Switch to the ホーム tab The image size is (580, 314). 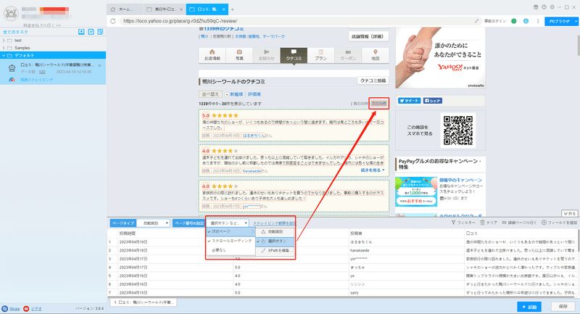pyautogui.click(x=125, y=9)
